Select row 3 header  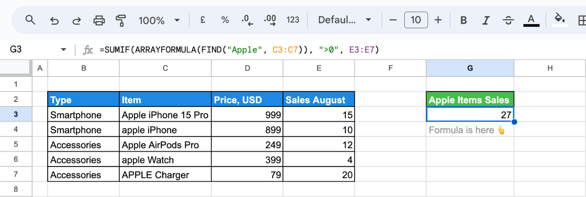click(16, 114)
